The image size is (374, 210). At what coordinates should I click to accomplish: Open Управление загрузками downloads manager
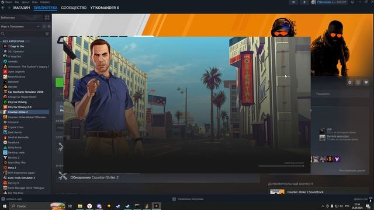pyautogui.click(x=188, y=199)
